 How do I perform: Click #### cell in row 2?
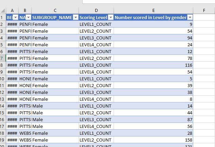(x=12, y=24)
